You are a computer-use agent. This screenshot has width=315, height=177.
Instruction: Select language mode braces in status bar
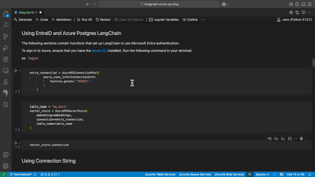click(x=274, y=174)
